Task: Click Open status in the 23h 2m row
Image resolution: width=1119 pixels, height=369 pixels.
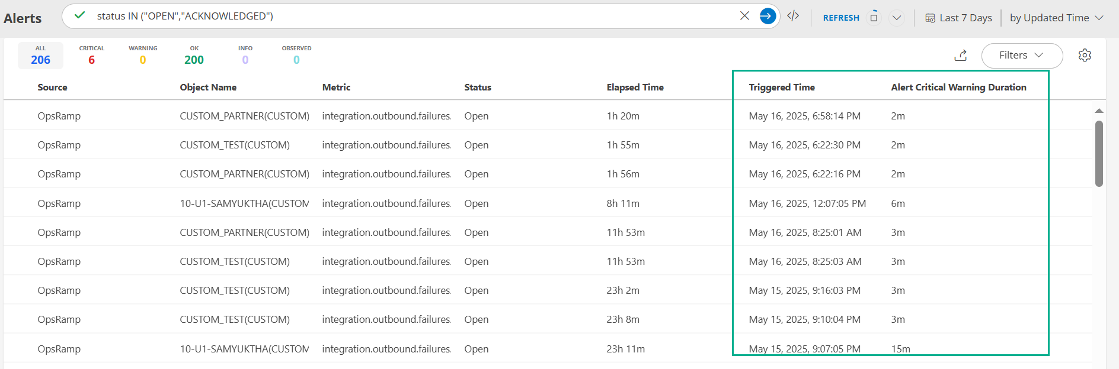Action: [477, 290]
